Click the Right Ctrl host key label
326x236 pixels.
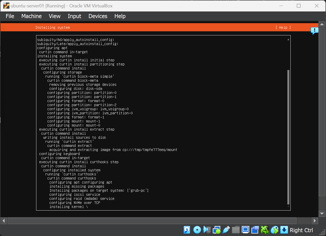301,230
